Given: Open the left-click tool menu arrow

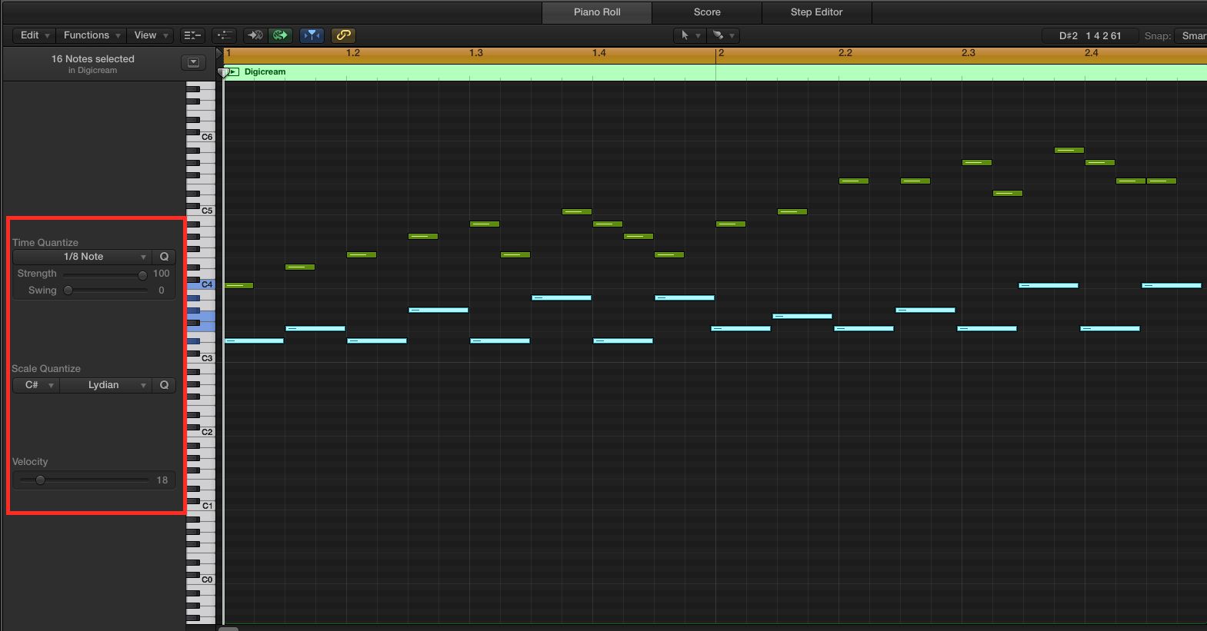Looking at the screenshot, I should click(698, 36).
